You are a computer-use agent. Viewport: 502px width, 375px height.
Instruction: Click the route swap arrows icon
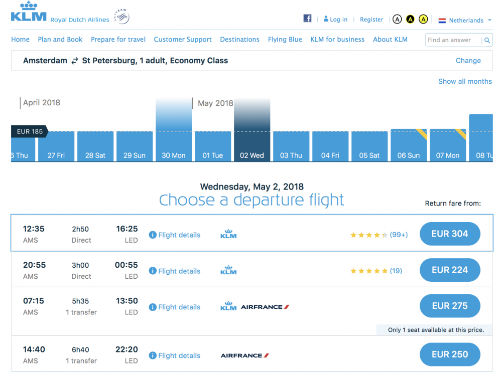tap(75, 61)
